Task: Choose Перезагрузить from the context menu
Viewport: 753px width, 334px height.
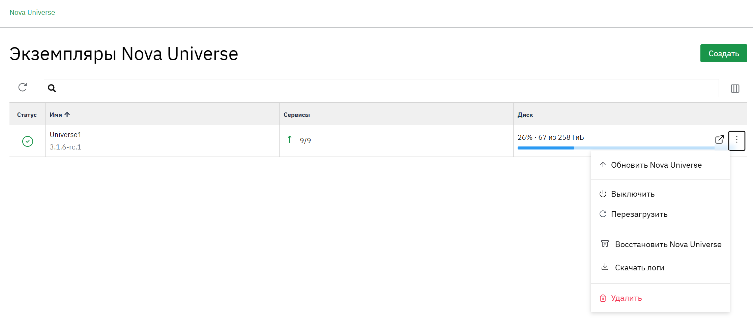Action: pos(660,214)
